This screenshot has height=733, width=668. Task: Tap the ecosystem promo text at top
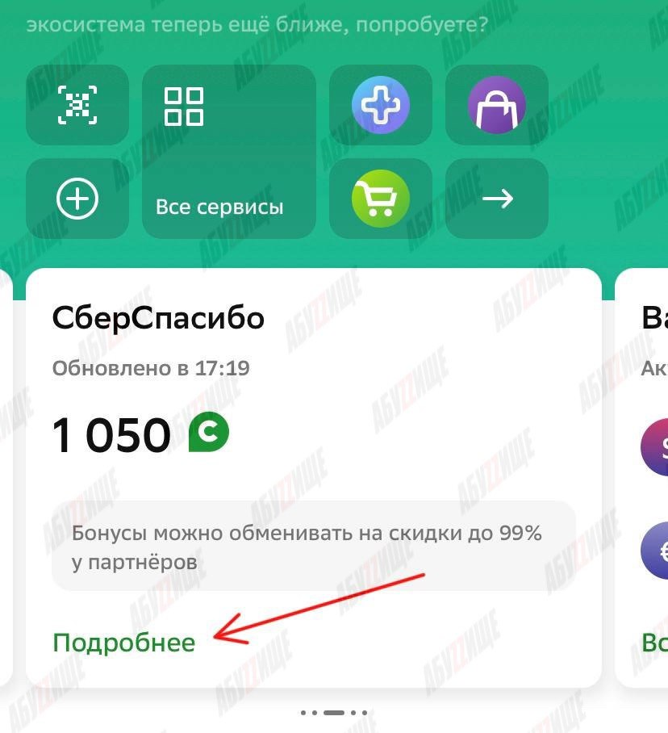[257, 24]
